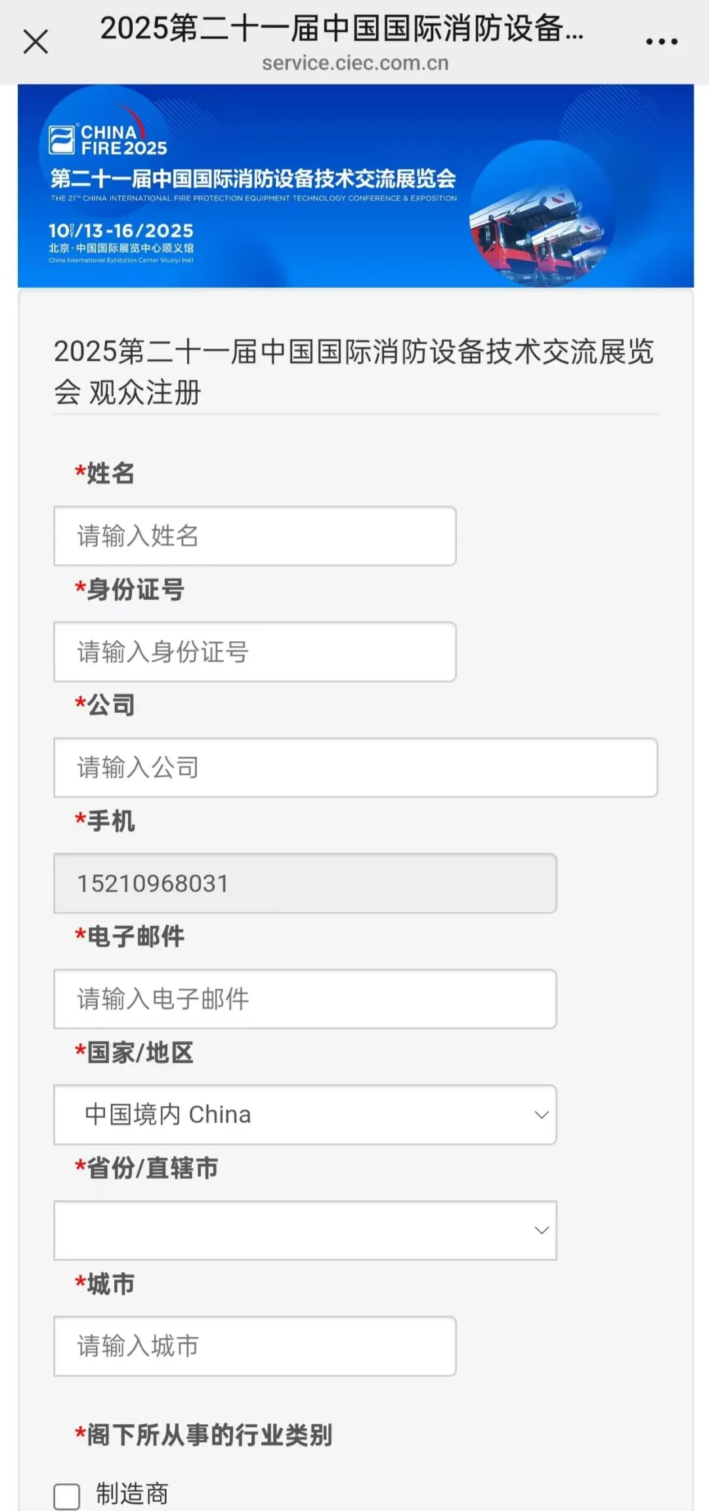Open the three-dot more options menu

(x=661, y=41)
